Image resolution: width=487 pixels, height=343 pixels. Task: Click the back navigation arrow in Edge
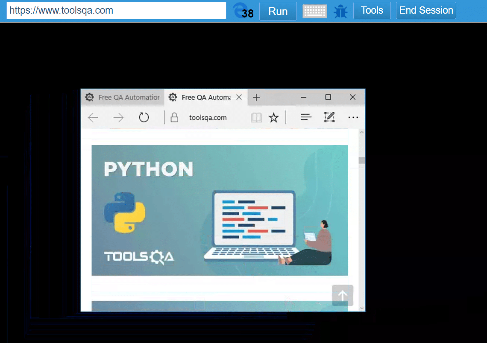pyautogui.click(x=93, y=117)
